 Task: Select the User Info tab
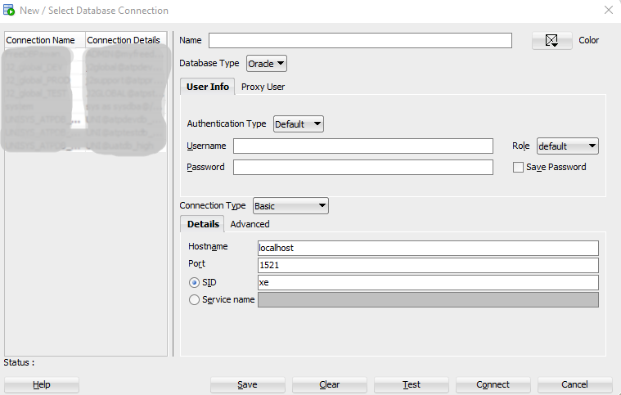(208, 87)
